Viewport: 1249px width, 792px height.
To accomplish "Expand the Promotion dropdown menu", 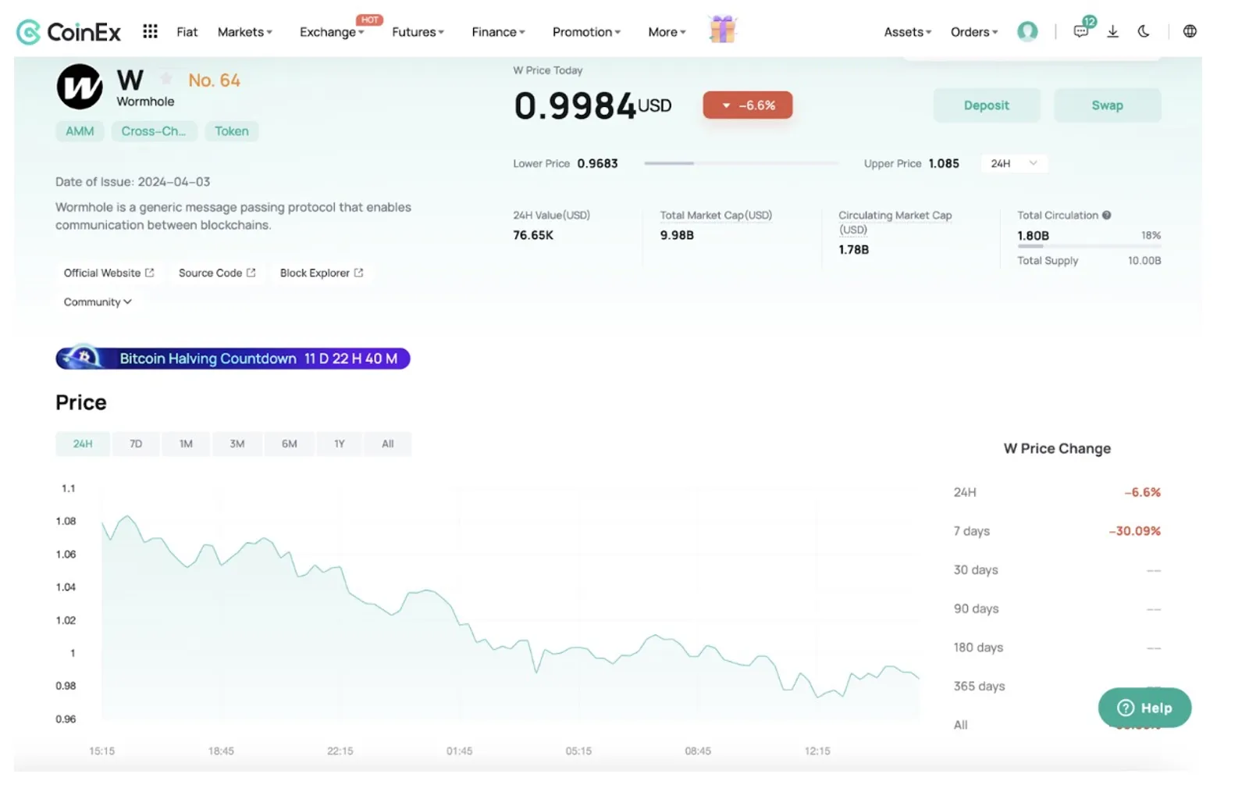I will coord(586,32).
